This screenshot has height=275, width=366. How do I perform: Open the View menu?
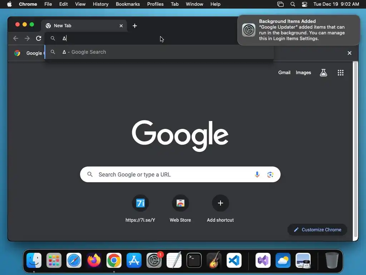pos(80,4)
